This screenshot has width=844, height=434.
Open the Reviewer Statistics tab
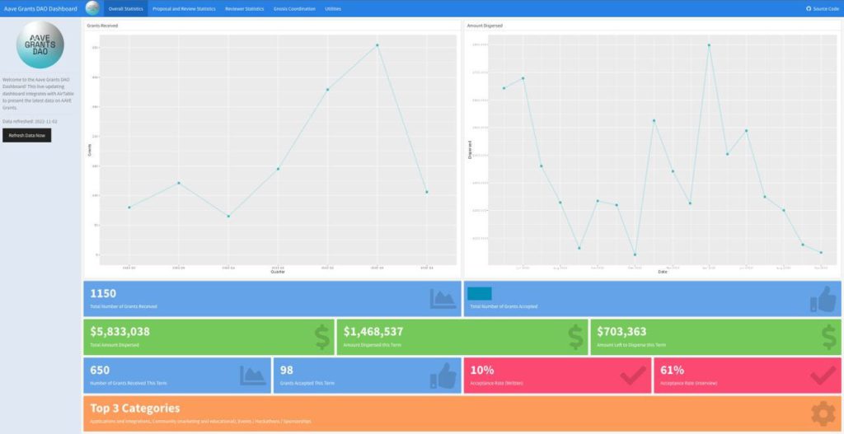point(244,8)
